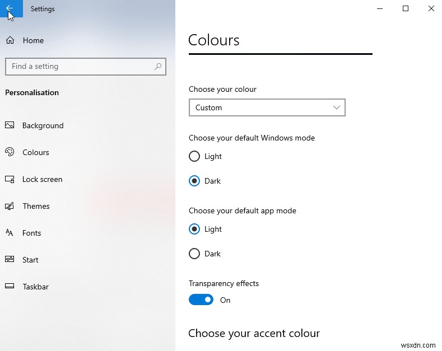This screenshot has width=442, height=351.
Task: Choose Dark Windows mode radio button
Action: point(194,181)
